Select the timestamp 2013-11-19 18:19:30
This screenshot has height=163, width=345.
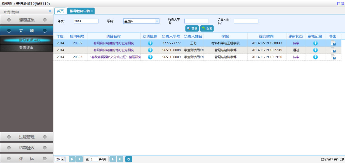(267, 57)
